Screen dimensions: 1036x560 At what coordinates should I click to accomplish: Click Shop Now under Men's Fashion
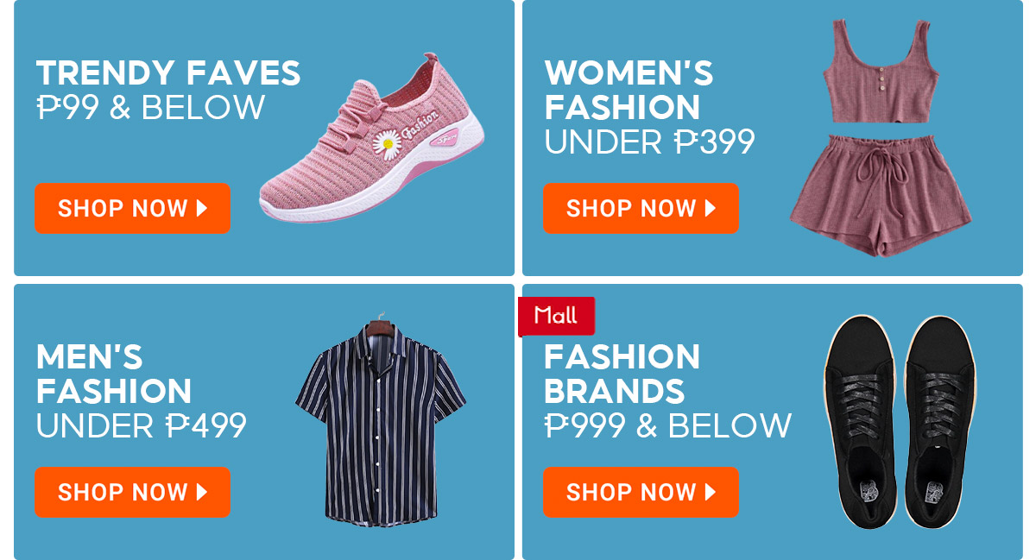(x=132, y=492)
